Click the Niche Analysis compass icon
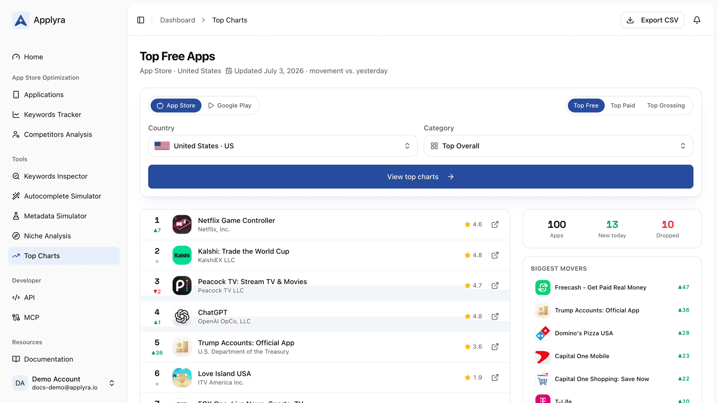This screenshot has width=718, height=403. pos(16,236)
